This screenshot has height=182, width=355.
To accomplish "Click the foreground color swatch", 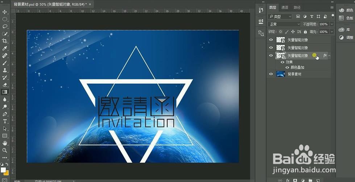I will 3,170.
